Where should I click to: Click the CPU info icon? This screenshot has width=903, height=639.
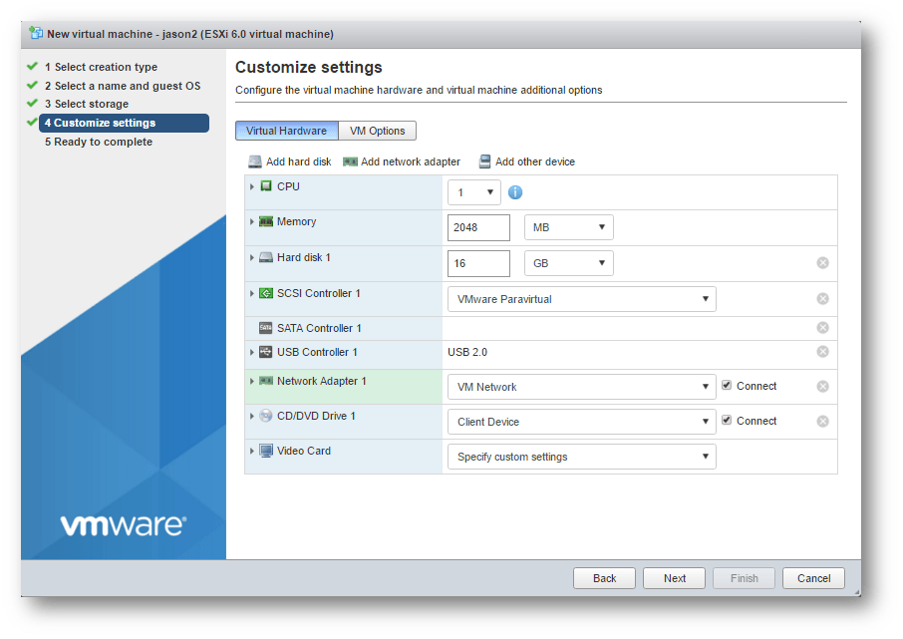tap(515, 192)
